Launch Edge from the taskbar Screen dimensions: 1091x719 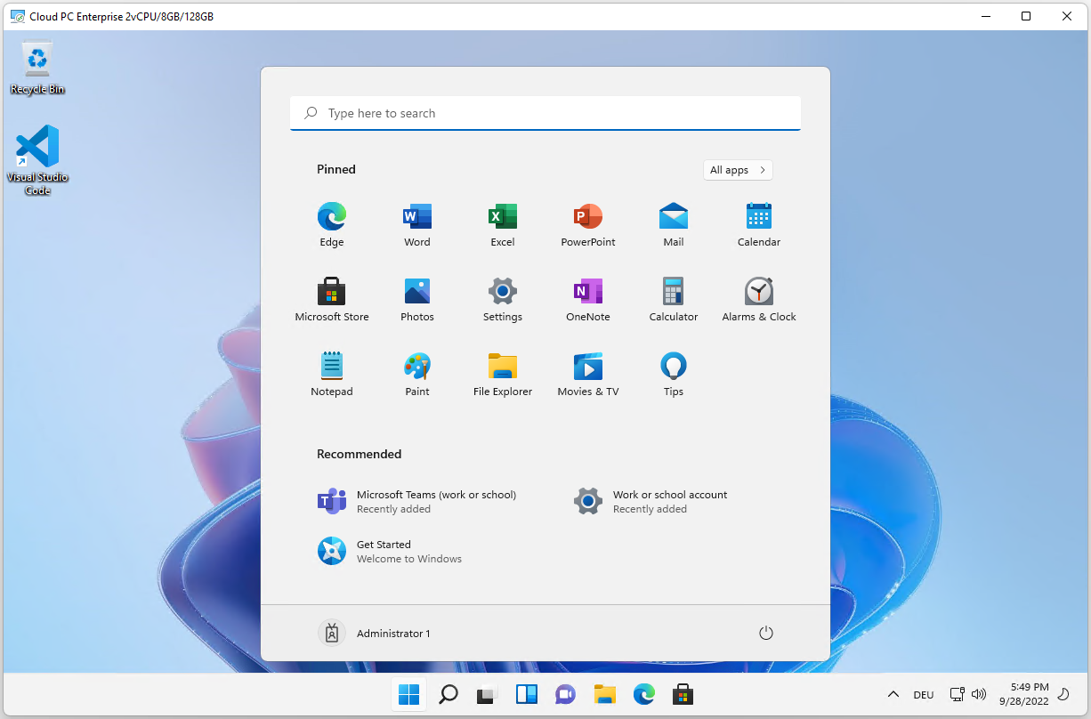(x=644, y=694)
